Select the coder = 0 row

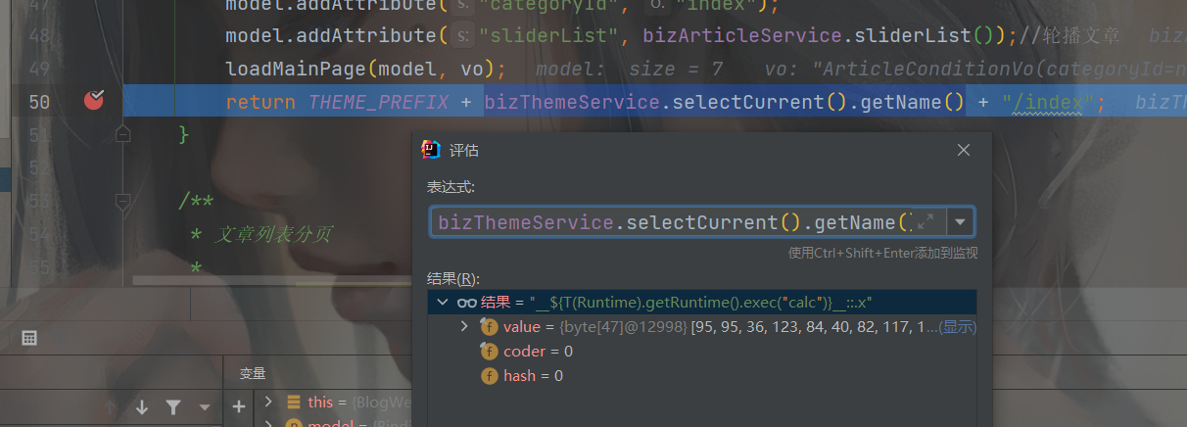pos(701,351)
